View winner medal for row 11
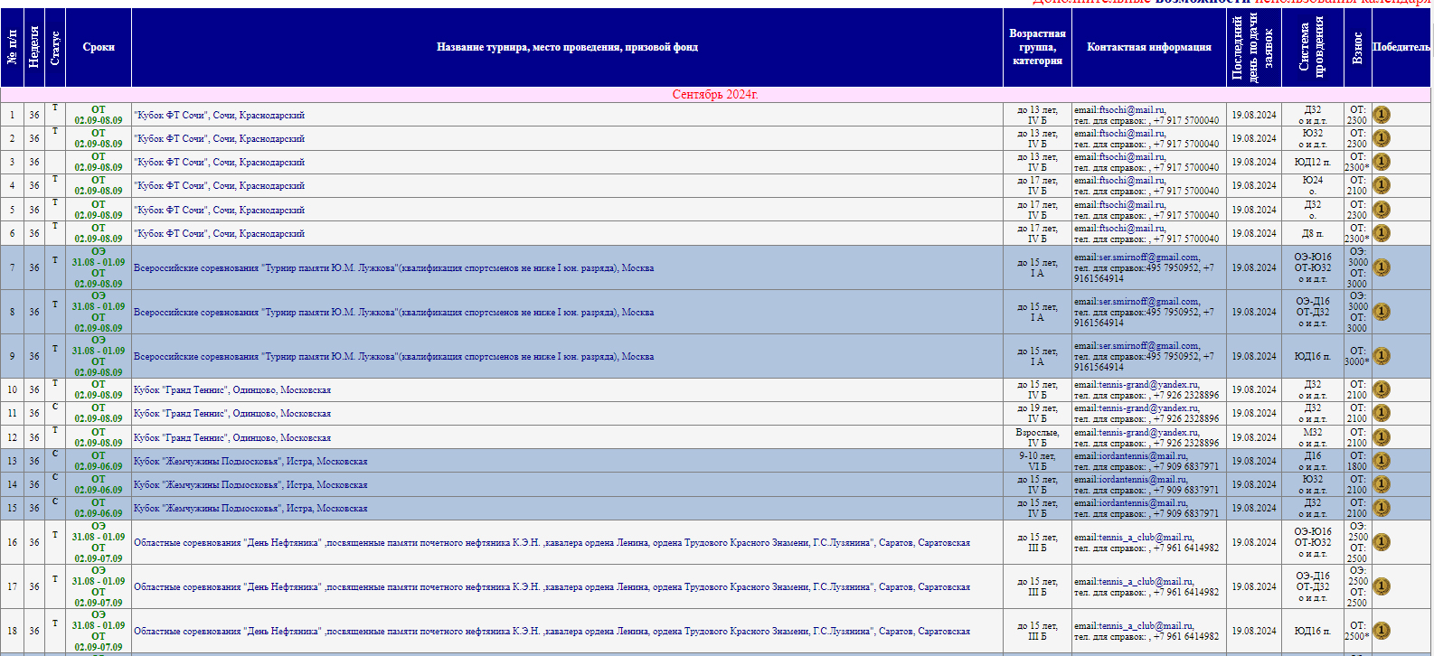 1382,413
